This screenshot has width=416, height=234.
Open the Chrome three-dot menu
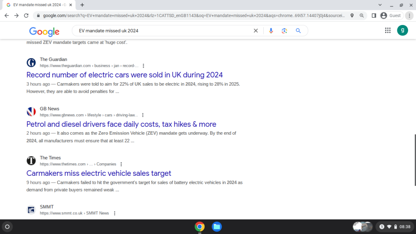(x=409, y=16)
